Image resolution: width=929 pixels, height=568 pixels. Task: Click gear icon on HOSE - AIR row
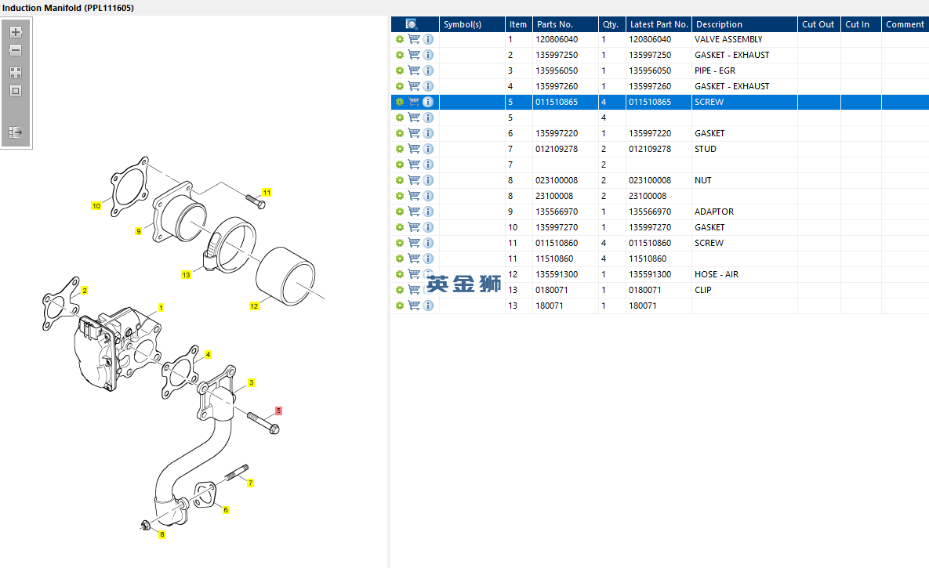click(x=400, y=274)
